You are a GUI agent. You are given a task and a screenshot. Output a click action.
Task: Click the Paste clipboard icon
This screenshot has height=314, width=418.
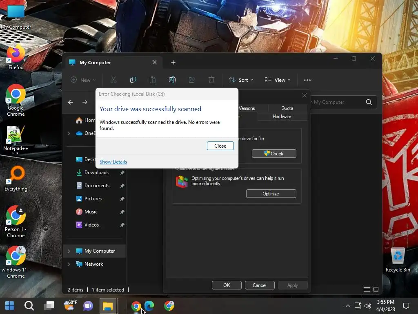pyautogui.click(x=153, y=80)
